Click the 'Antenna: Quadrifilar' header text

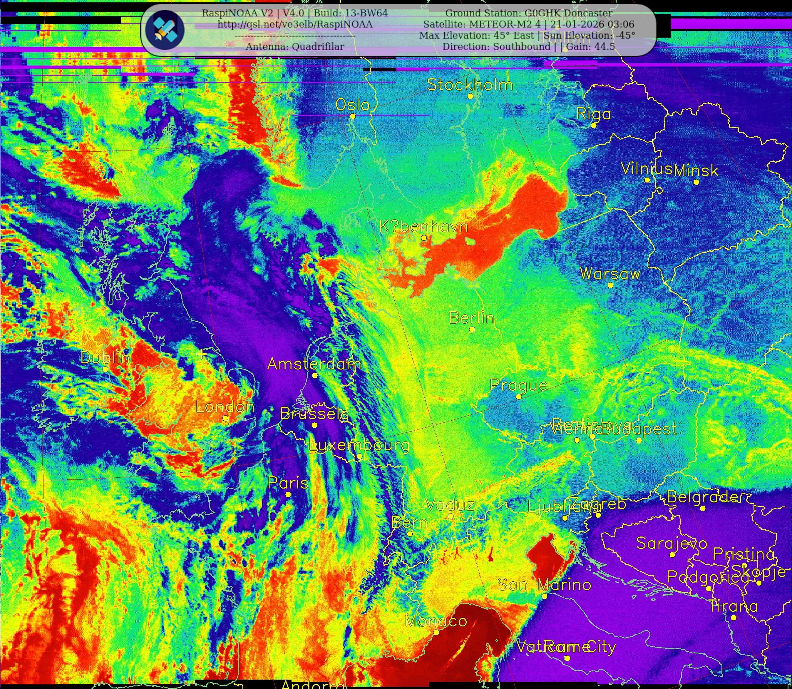coord(295,46)
